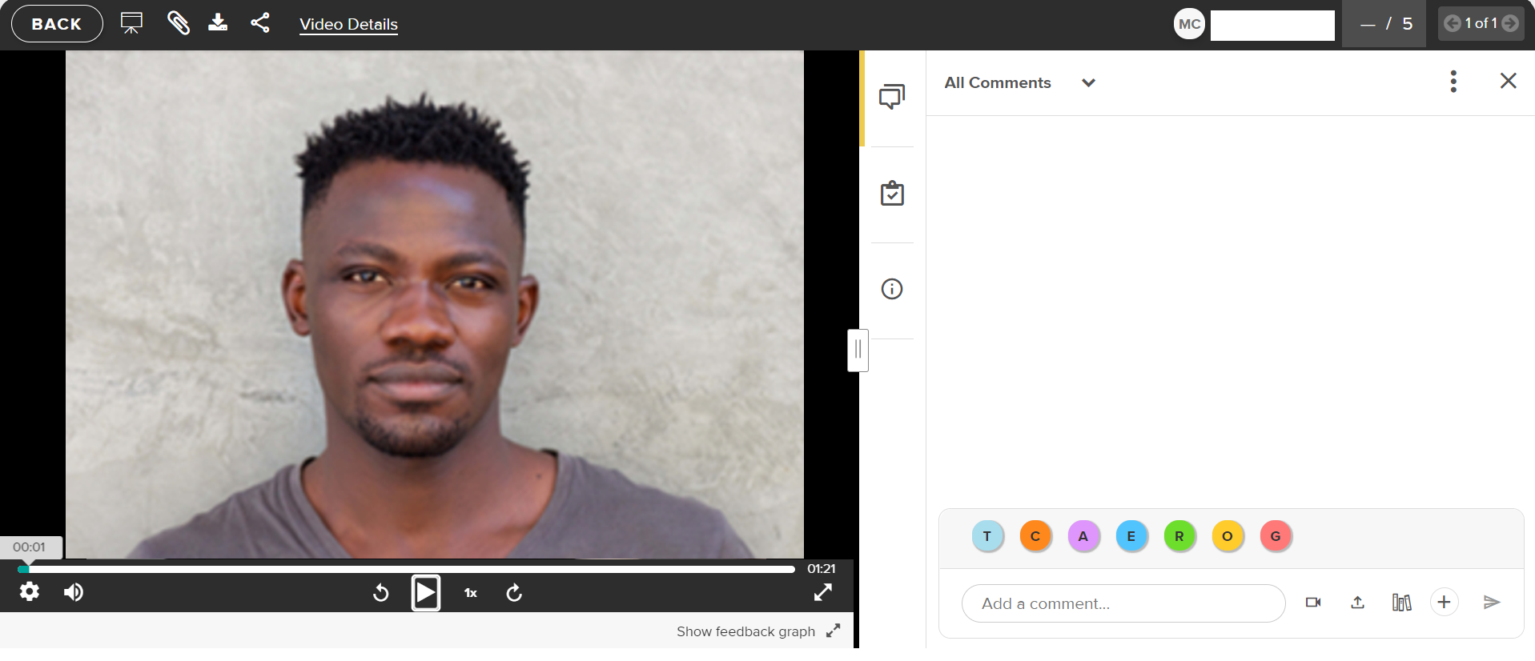Click the video frame
Image resolution: width=1535 pixels, height=661 pixels.
(435, 304)
